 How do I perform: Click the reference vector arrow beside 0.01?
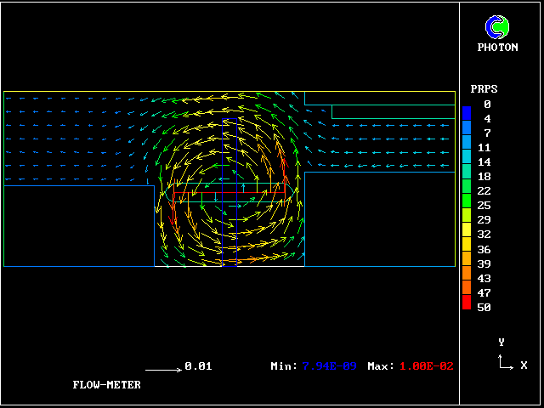click(x=163, y=368)
